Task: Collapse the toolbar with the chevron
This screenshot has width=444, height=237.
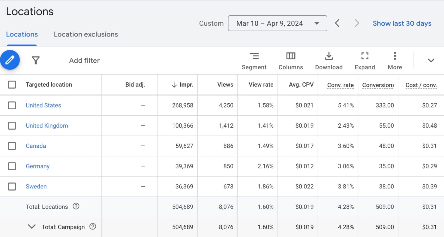Action: click(431, 60)
